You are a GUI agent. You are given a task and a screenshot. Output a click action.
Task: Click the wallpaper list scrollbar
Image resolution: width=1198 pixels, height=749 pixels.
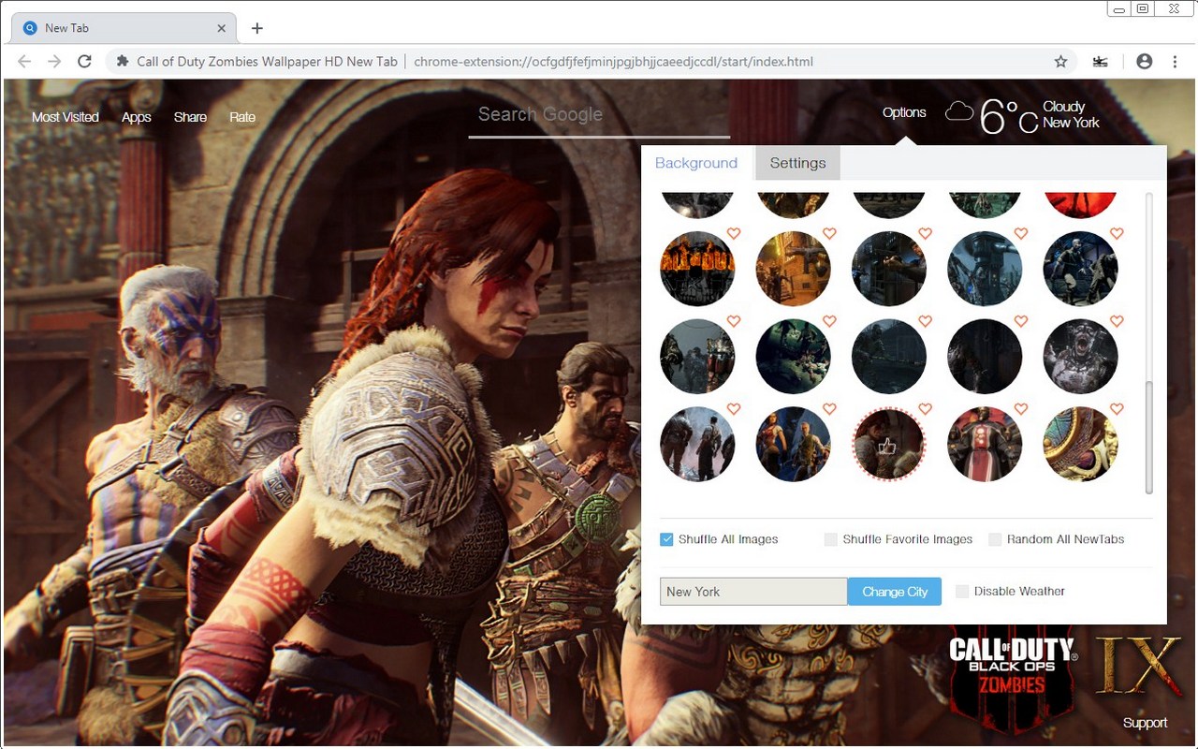coord(1148,435)
